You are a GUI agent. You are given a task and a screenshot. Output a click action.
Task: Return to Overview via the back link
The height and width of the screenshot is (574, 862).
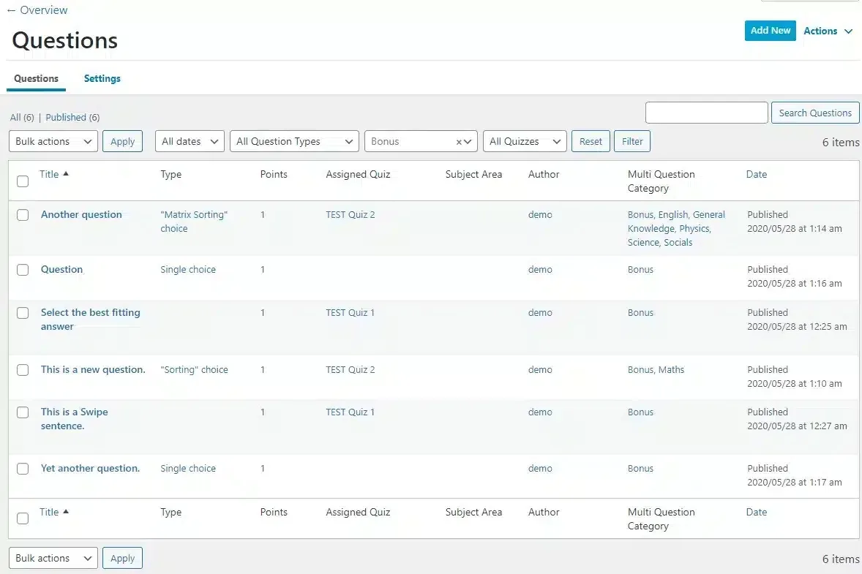(37, 10)
